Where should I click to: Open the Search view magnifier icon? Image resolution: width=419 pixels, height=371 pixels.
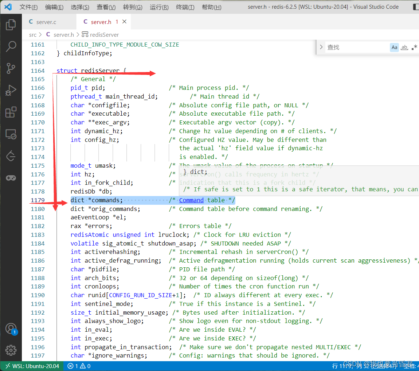point(11,46)
